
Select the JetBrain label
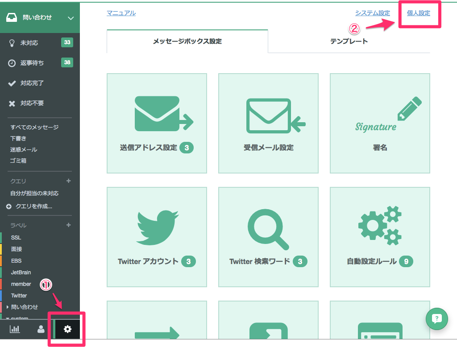21,273
